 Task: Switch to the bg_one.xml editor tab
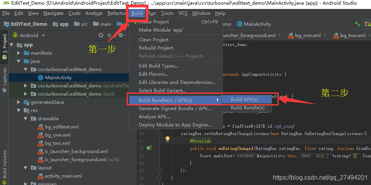coord(307,36)
